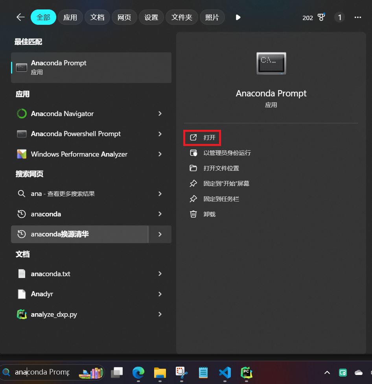Open PyCharm from the taskbar
Viewport: 372px width, 384px height.
coord(247,373)
